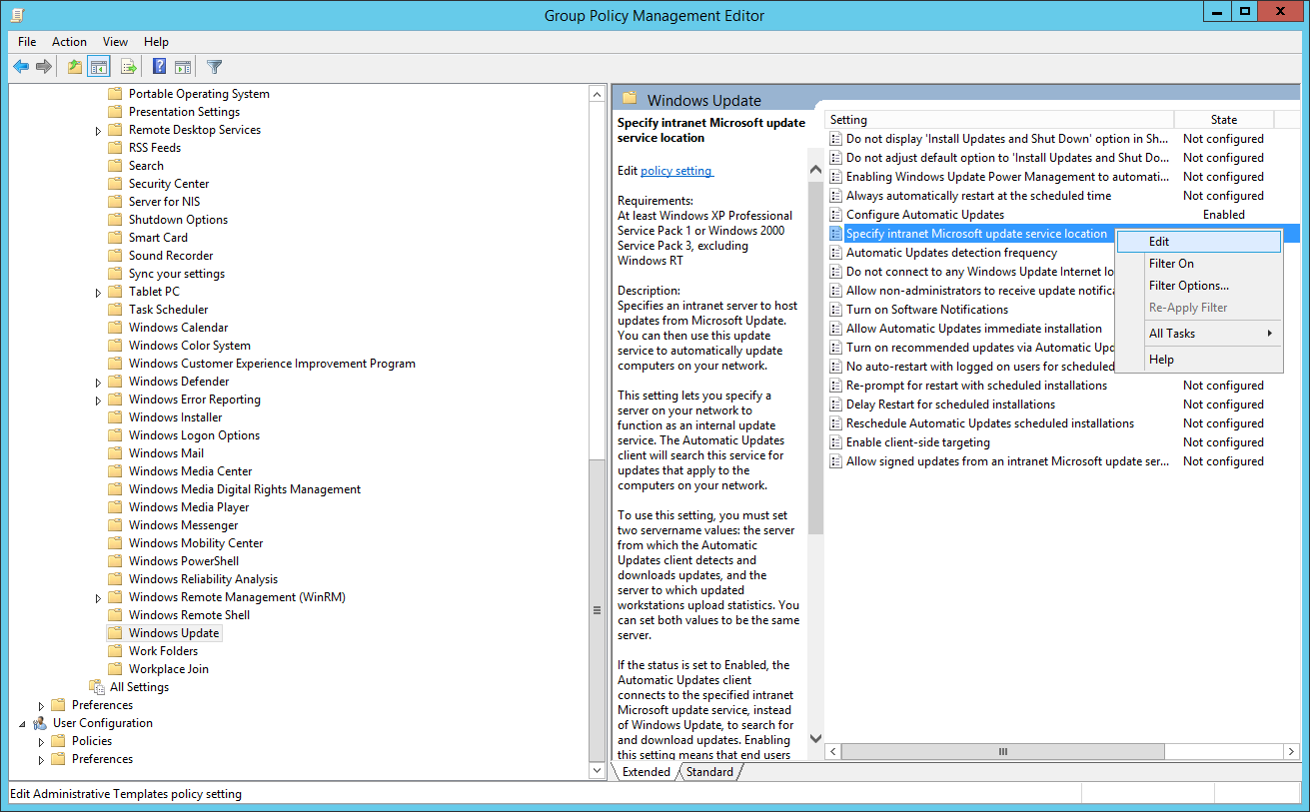
Task: Click the Setting column header
Action: point(999,120)
